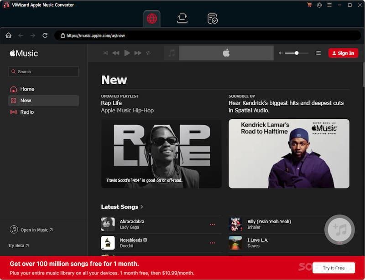
Task: Skip to previous track
Action: tap(116, 53)
